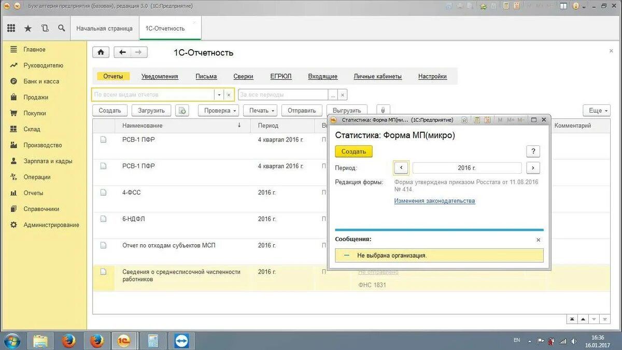This screenshot has width=622, height=350.
Task: Open the sections menu grid icon
Action: tap(11, 29)
